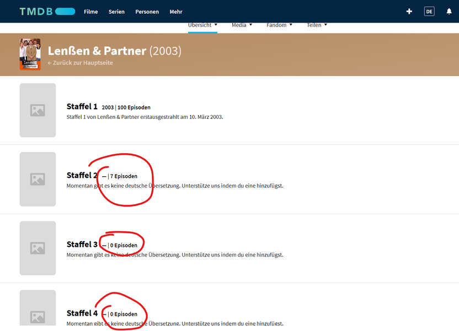Switch language via the DE button
459x331 pixels.
coord(429,12)
